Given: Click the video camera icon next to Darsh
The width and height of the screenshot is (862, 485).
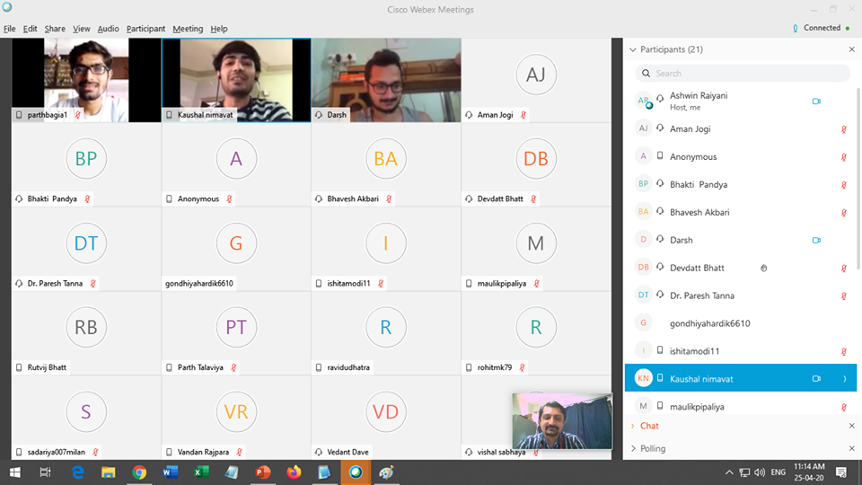Looking at the screenshot, I should click(x=816, y=241).
